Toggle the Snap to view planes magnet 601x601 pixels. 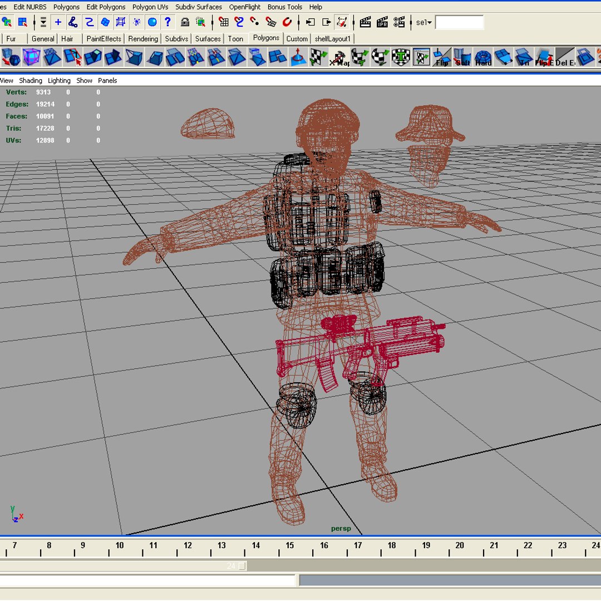(271, 22)
